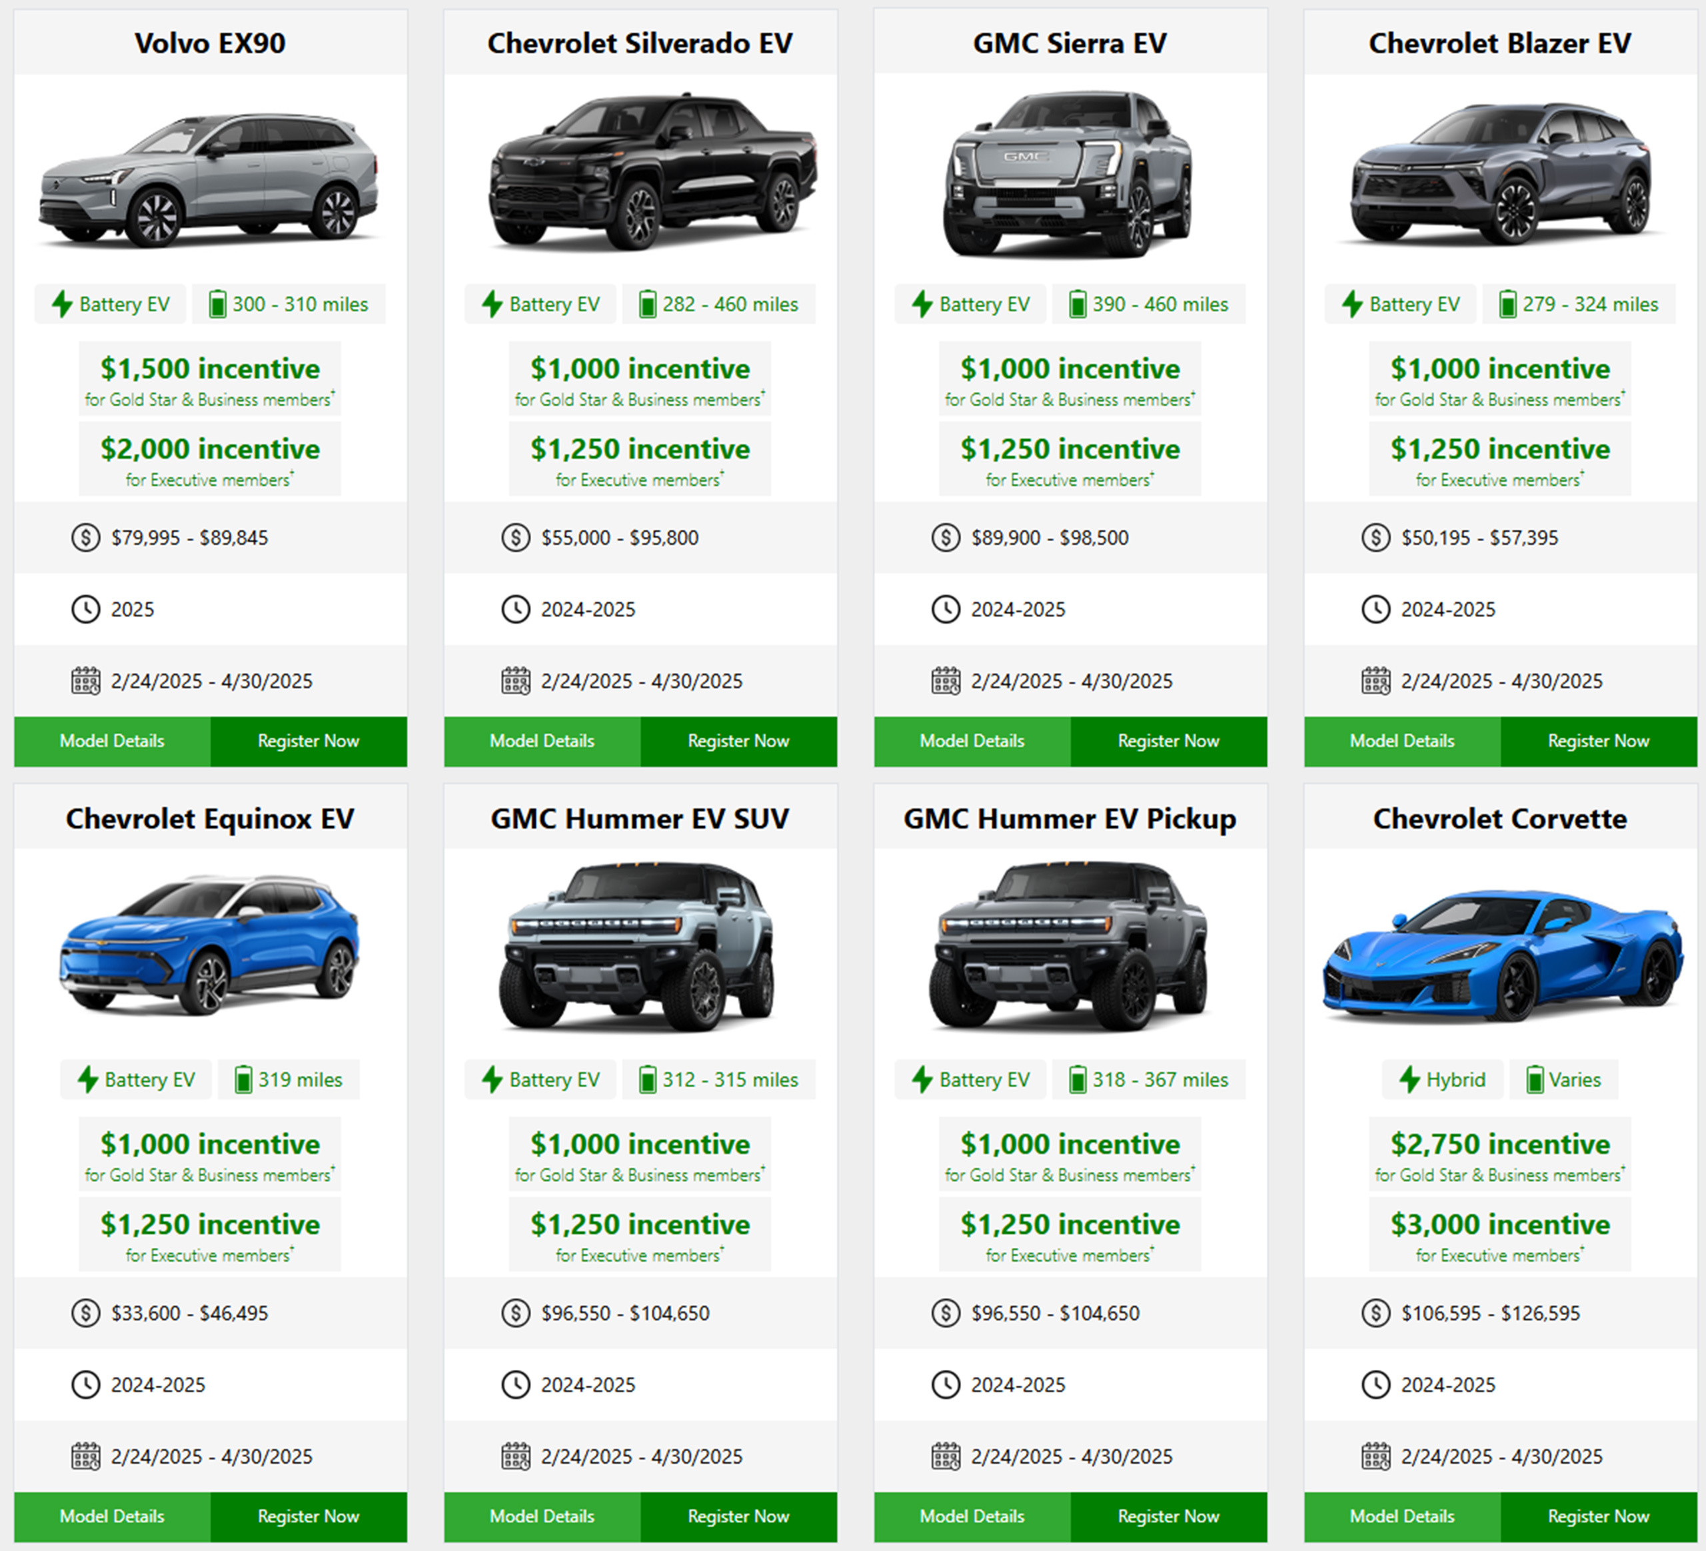
Task: Click the Hummer EV Pickup dollar icon
Action: pos(945,1313)
